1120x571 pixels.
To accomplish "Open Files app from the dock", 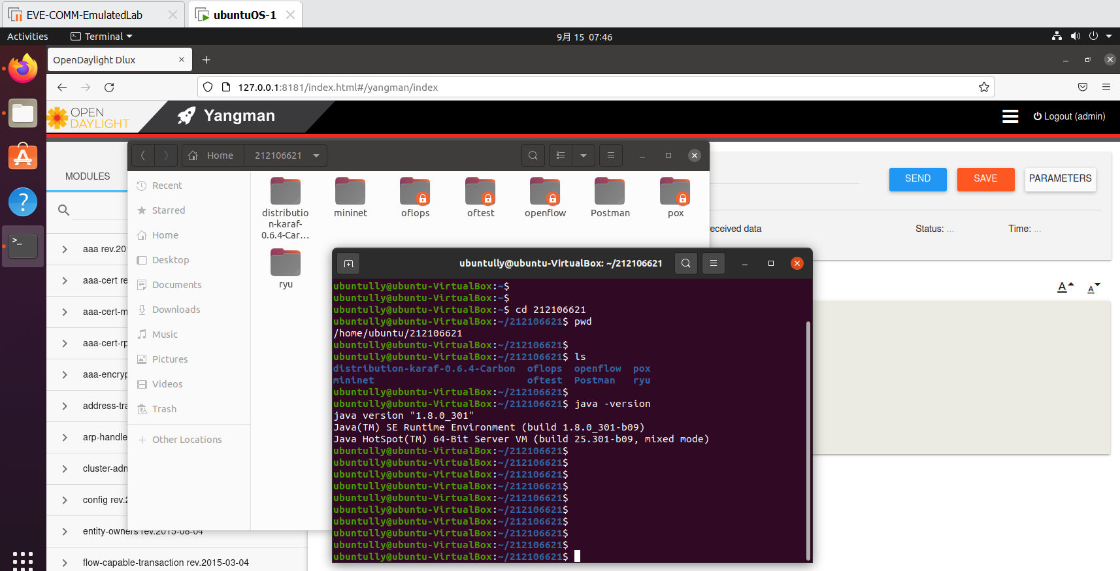I will coord(23,114).
